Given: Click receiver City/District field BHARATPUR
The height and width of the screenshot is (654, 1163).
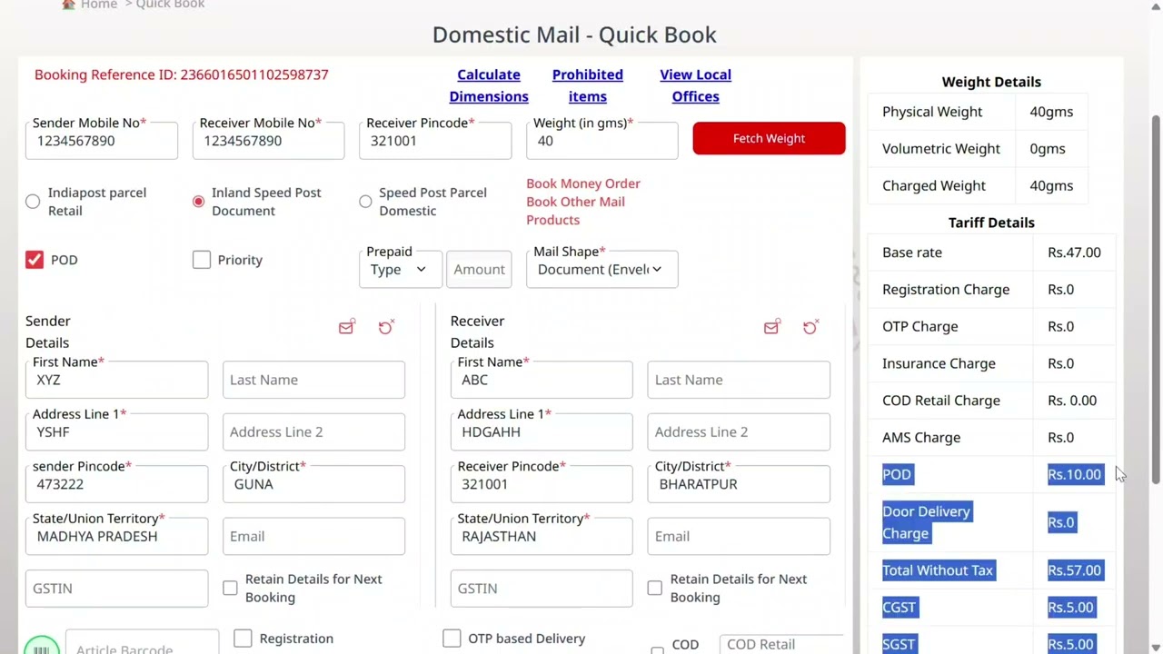Looking at the screenshot, I should (x=739, y=484).
